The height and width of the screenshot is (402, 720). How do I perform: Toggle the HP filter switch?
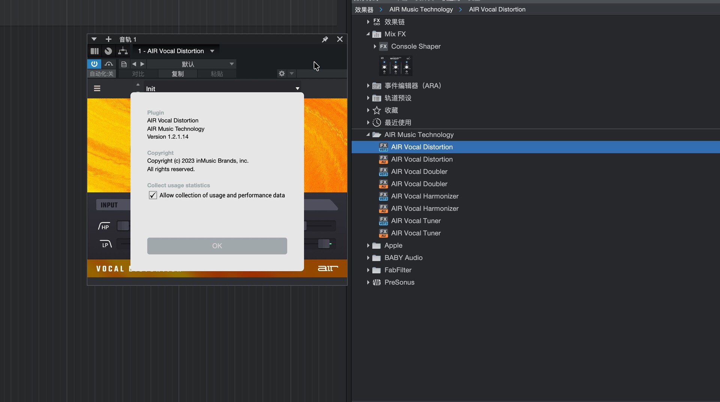123,226
